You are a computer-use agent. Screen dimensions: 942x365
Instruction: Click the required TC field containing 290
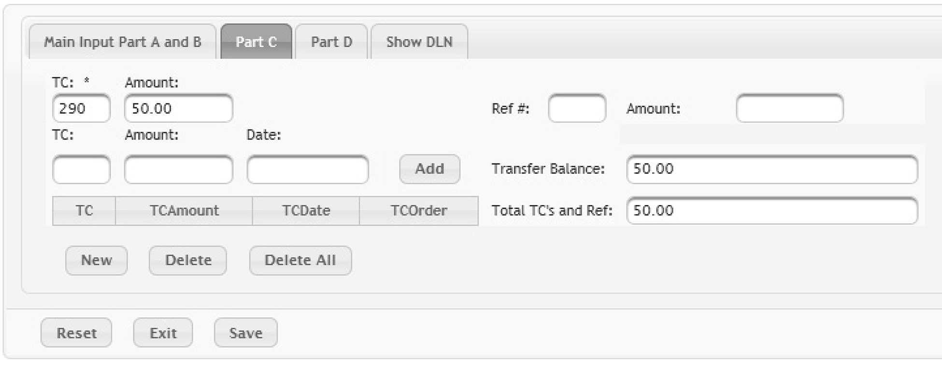[81, 108]
